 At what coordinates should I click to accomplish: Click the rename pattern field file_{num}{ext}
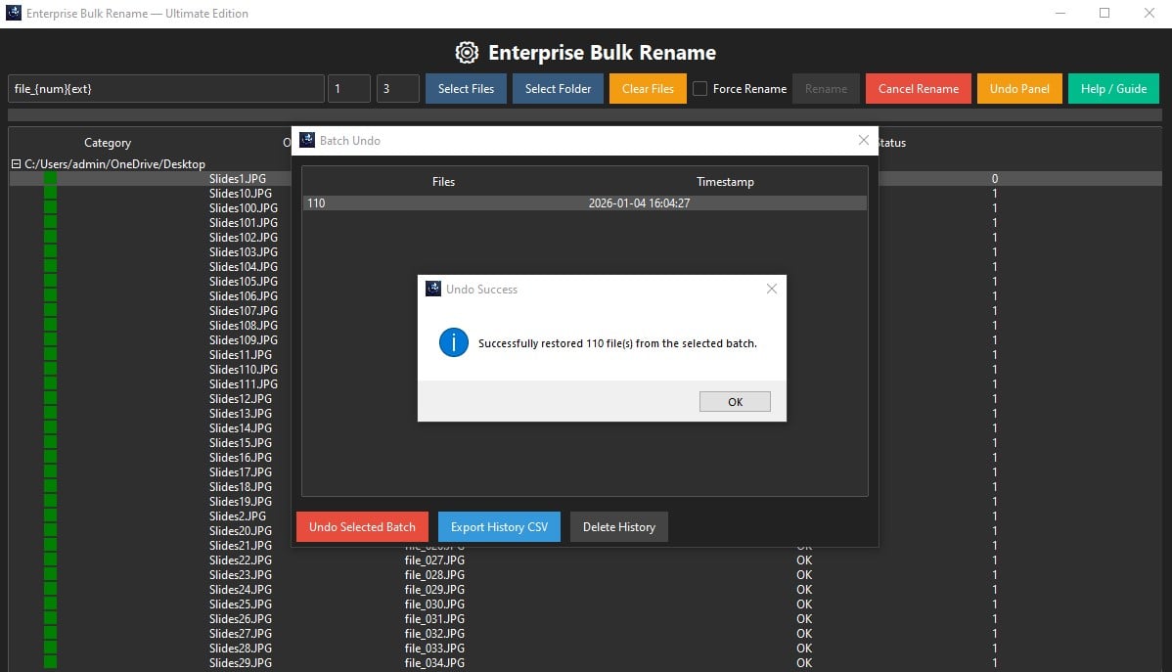[166, 88]
